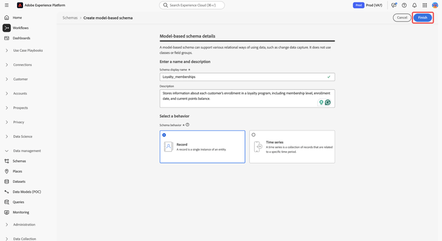Viewport: 442px width, 241px height.
Task: Open the apps grid switcher
Action: (x=424, y=5)
